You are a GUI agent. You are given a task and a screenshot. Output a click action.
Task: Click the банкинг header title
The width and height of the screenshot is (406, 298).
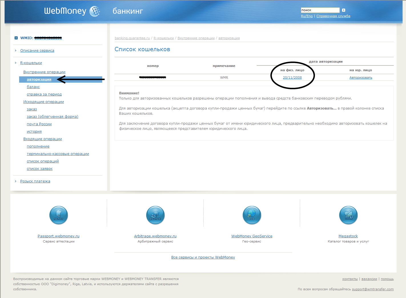click(x=128, y=11)
